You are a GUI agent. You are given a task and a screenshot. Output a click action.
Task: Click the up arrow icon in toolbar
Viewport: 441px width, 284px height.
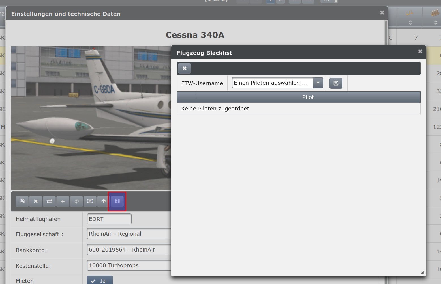(104, 201)
